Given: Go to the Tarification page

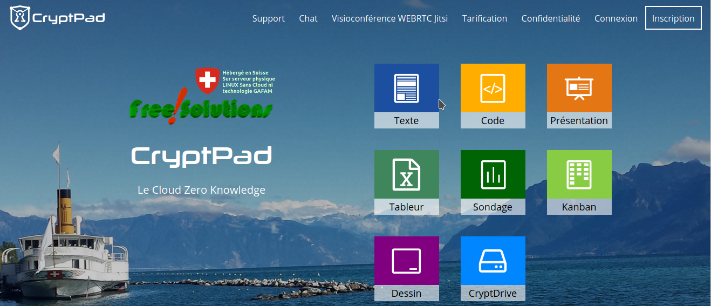Looking at the screenshot, I should pos(484,18).
